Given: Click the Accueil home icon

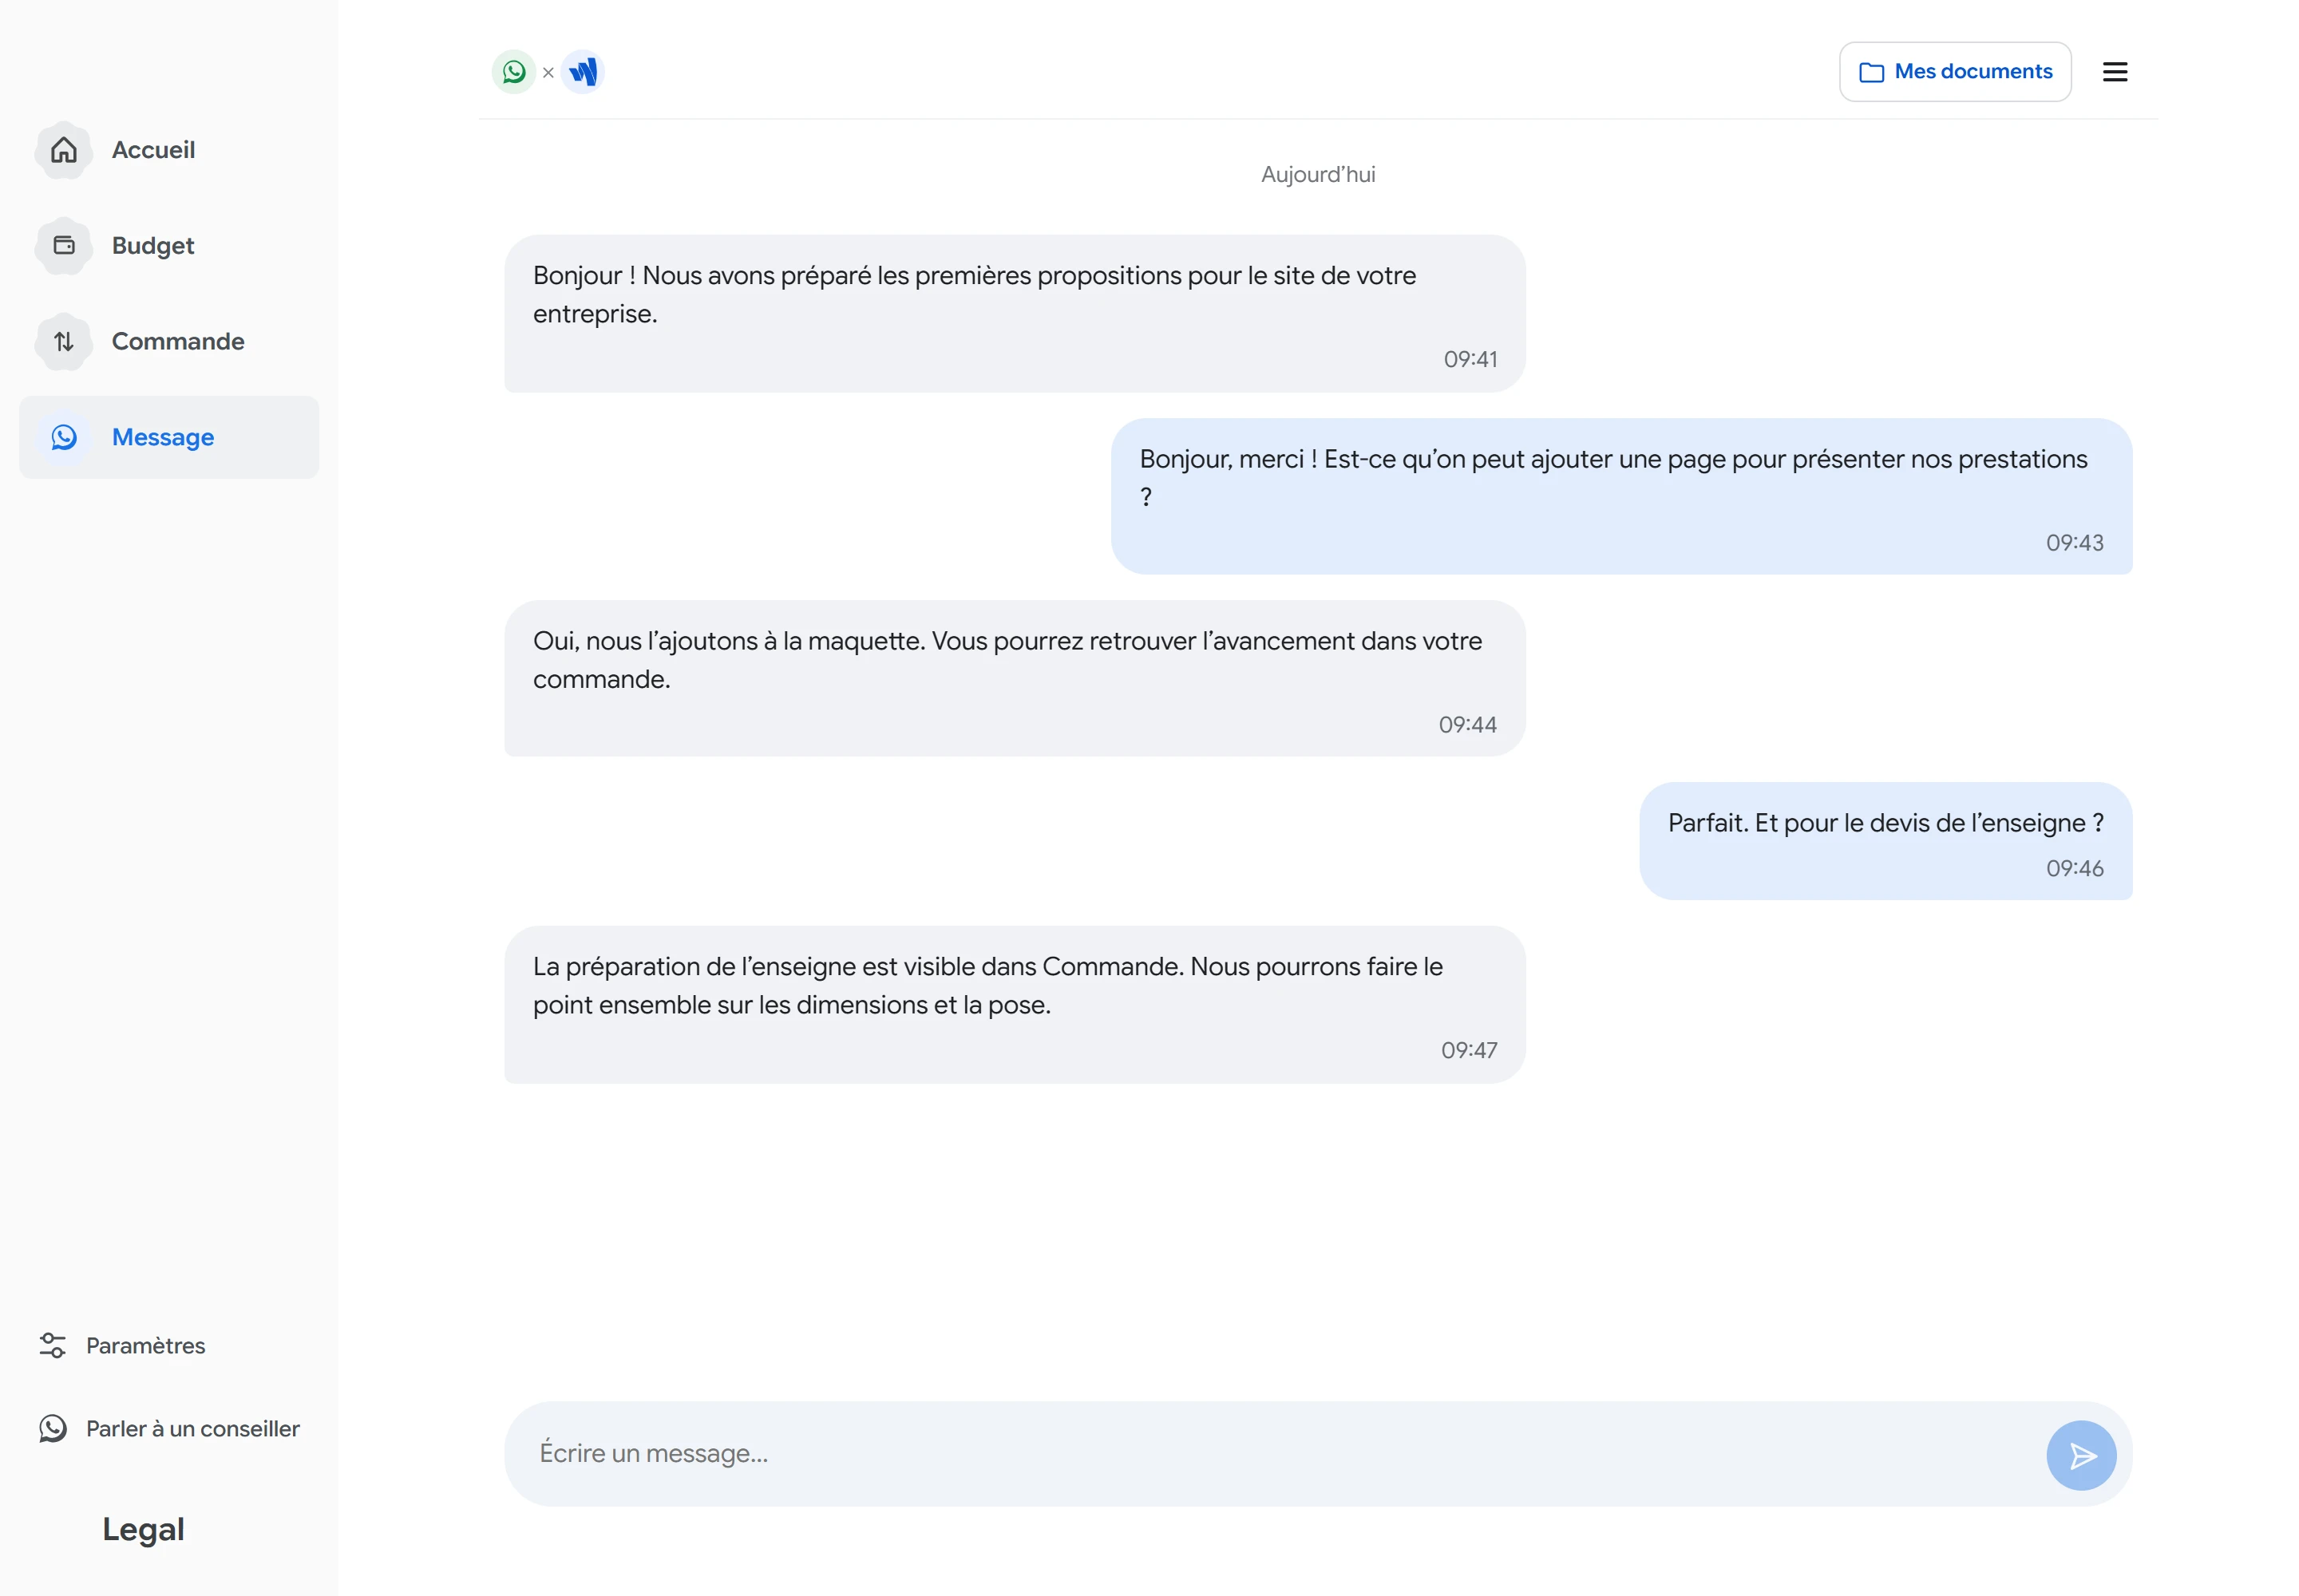Looking at the screenshot, I should [64, 150].
